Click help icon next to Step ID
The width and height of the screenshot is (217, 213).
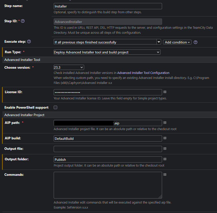click(23, 21)
